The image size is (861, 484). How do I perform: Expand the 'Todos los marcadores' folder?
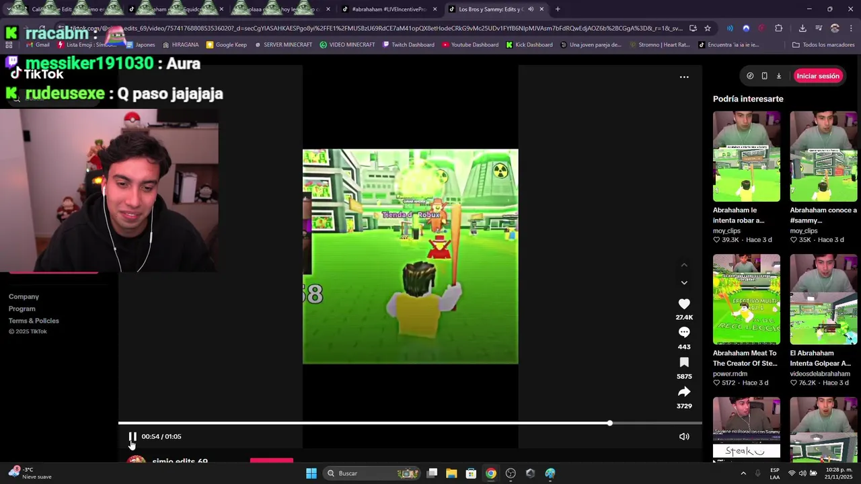coord(823,45)
